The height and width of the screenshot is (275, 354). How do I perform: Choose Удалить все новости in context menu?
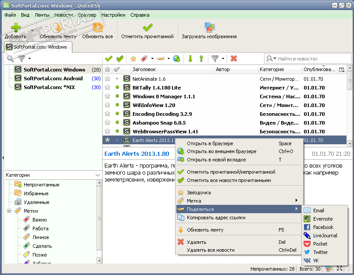click(x=239, y=250)
